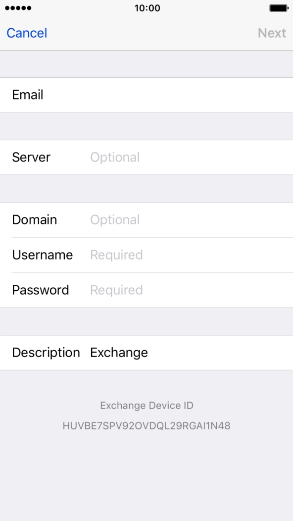Viewport: 293px width, 521px height.
Task: Select the Description label
Action: tap(46, 352)
